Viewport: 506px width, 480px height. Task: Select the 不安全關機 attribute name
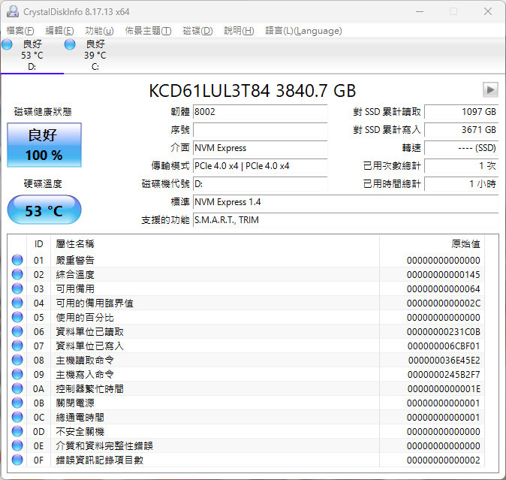[80, 432]
